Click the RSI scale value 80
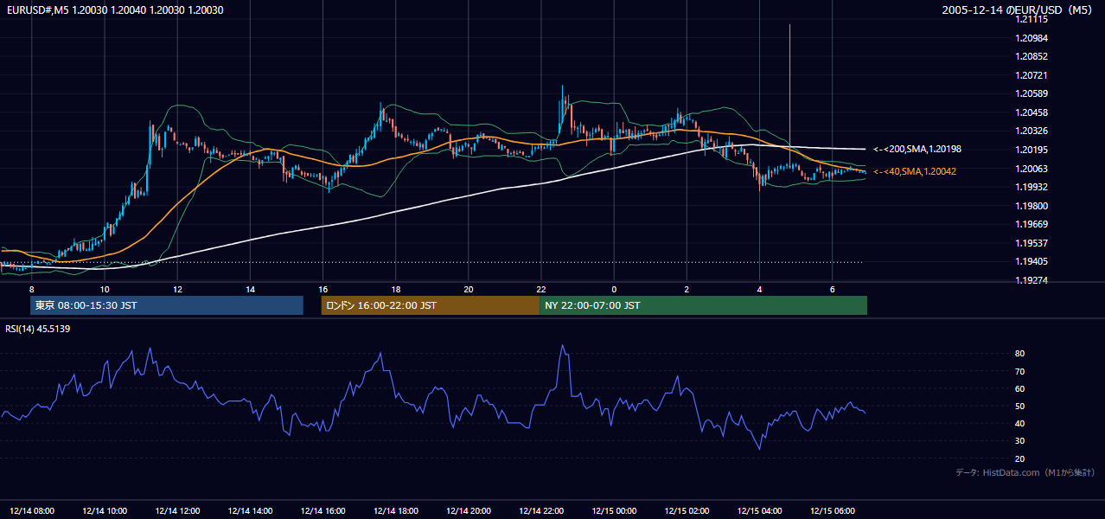The width and height of the screenshot is (1105, 519). (x=1020, y=354)
